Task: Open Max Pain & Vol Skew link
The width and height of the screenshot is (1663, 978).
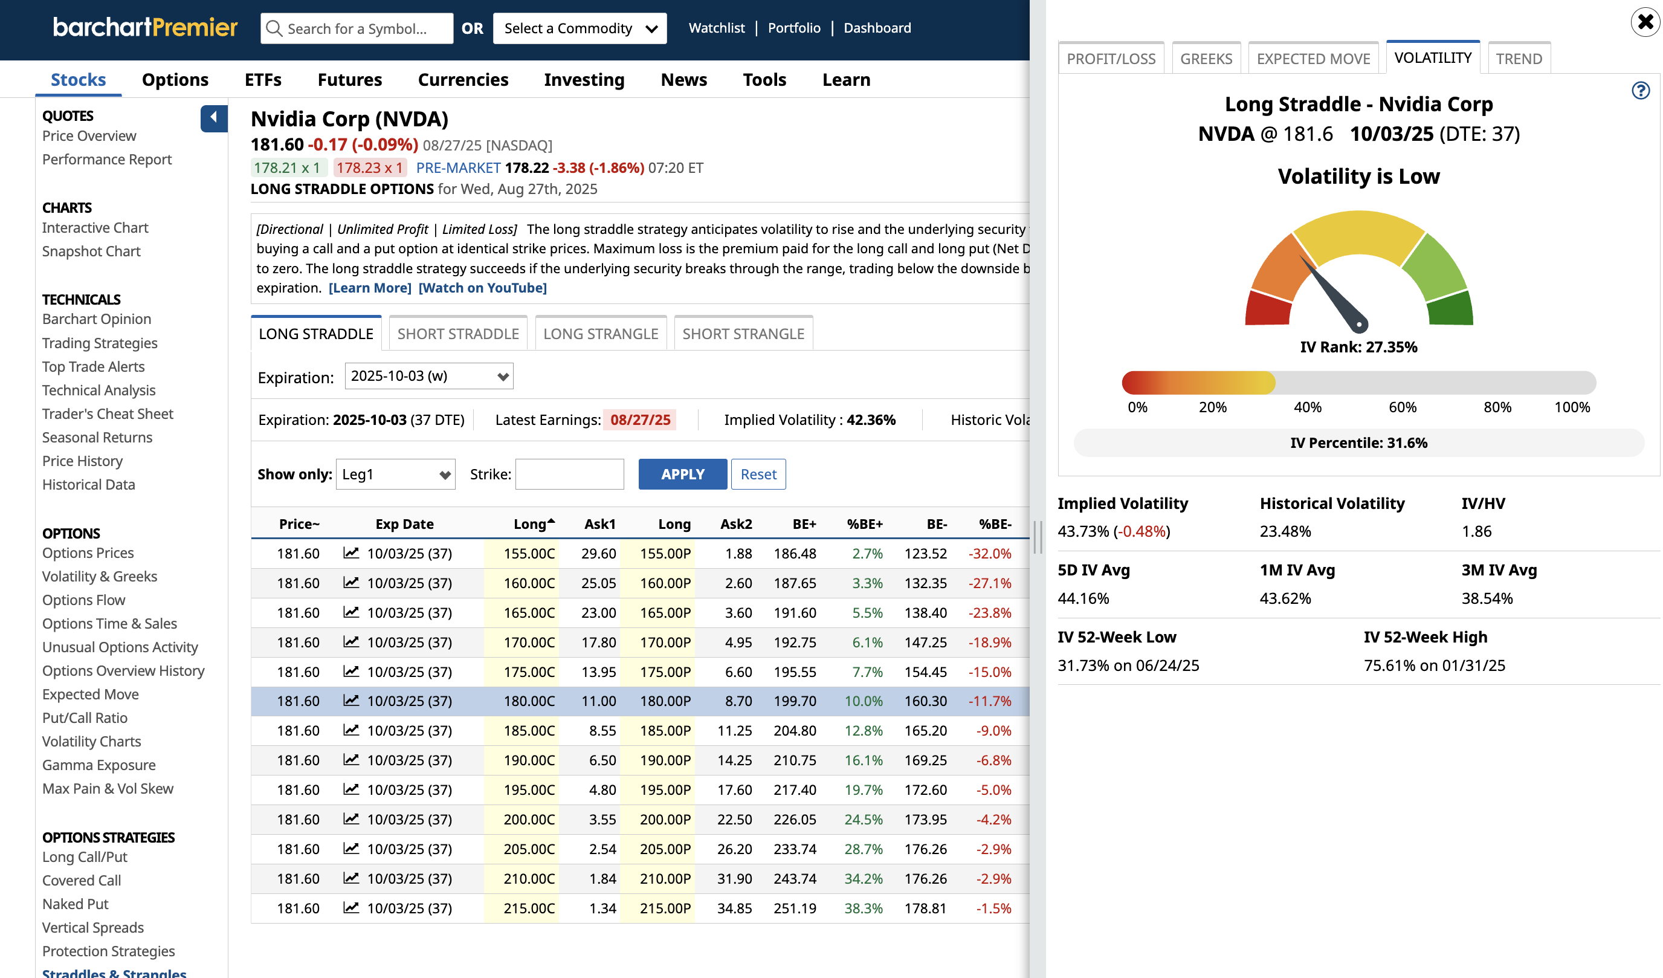Action: pyautogui.click(x=108, y=789)
